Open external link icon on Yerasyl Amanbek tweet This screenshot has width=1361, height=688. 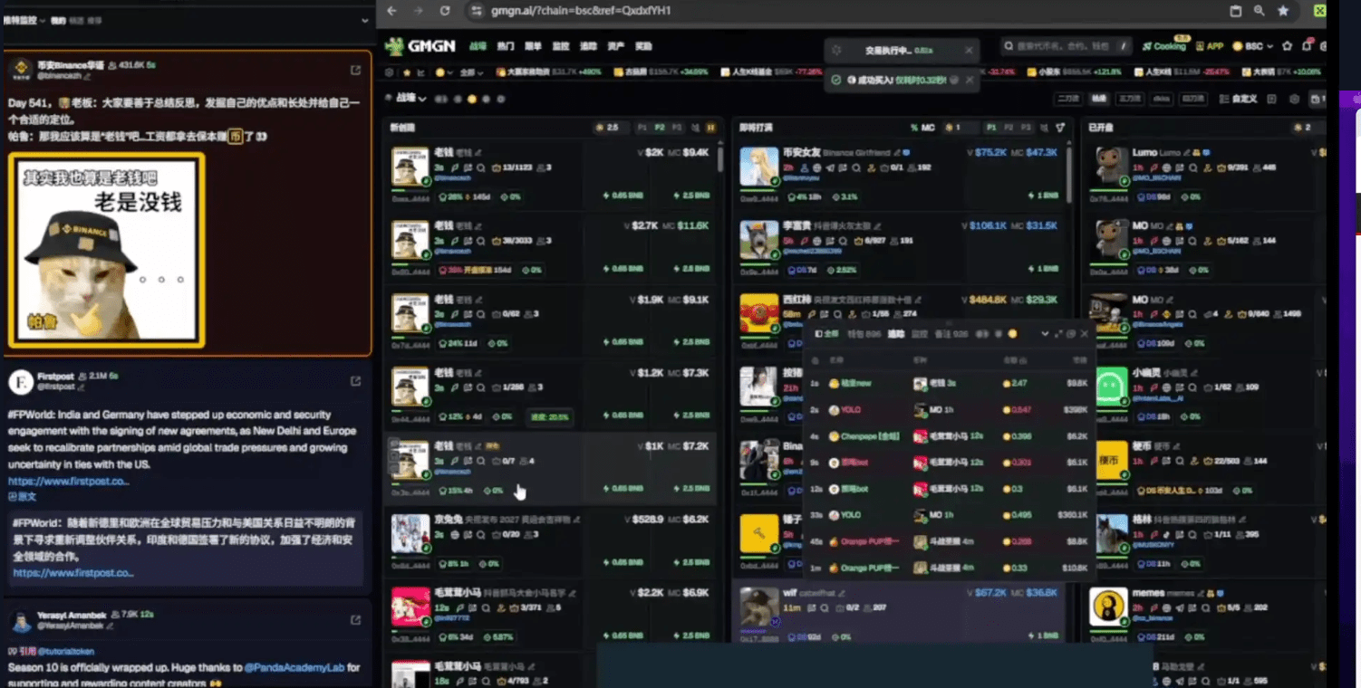pyautogui.click(x=355, y=620)
